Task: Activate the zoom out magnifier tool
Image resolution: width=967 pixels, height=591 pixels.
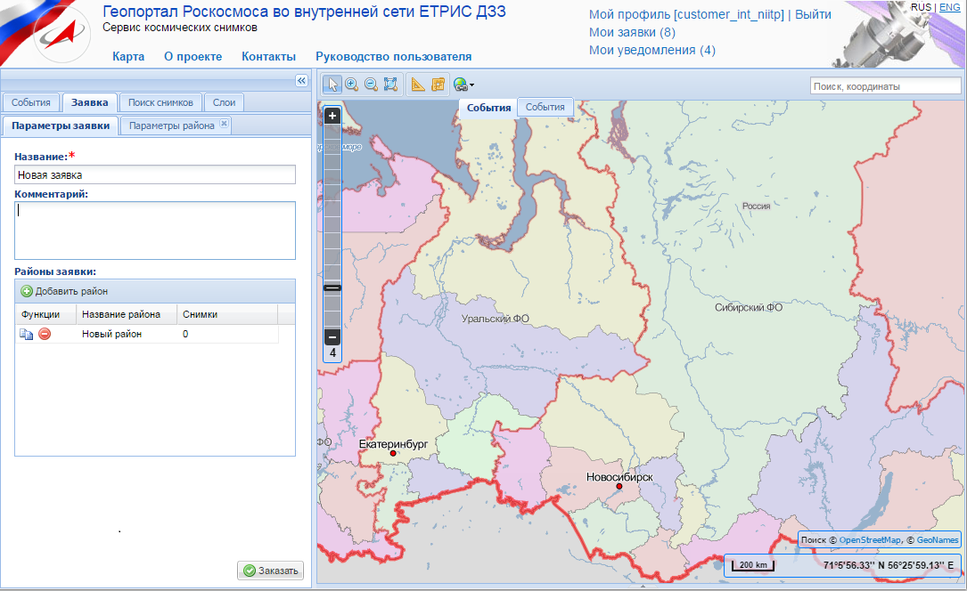Action: coord(371,85)
